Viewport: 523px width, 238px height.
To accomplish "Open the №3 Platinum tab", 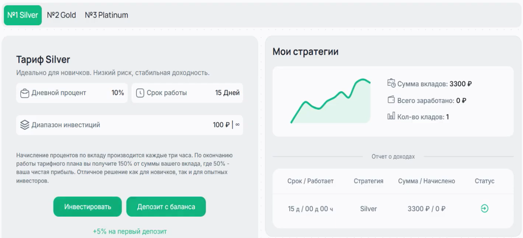I will tap(107, 15).
